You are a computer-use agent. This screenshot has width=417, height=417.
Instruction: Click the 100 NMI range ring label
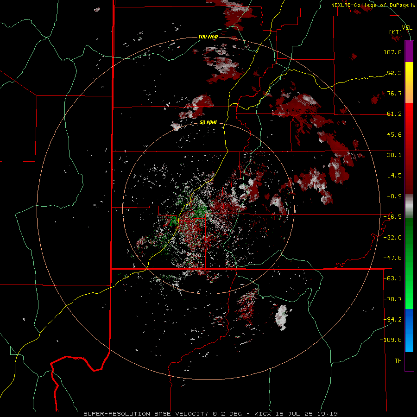pyautogui.click(x=208, y=37)
